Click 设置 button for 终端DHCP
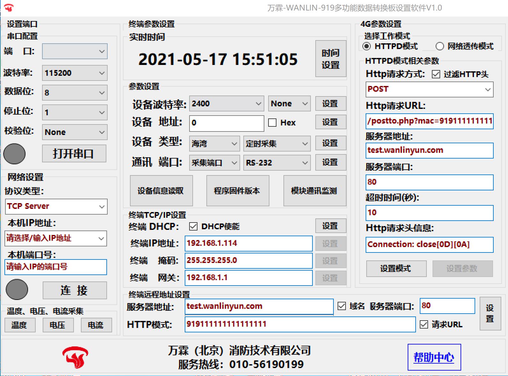Screen dimensions: 508x376 [331, 226]
